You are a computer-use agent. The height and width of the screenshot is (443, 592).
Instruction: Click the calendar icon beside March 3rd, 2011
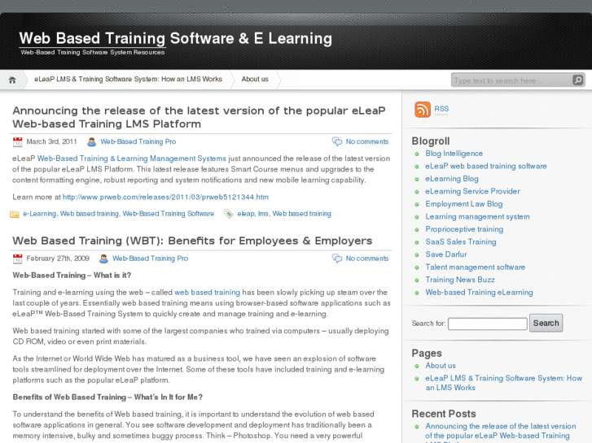pos(17,141)
